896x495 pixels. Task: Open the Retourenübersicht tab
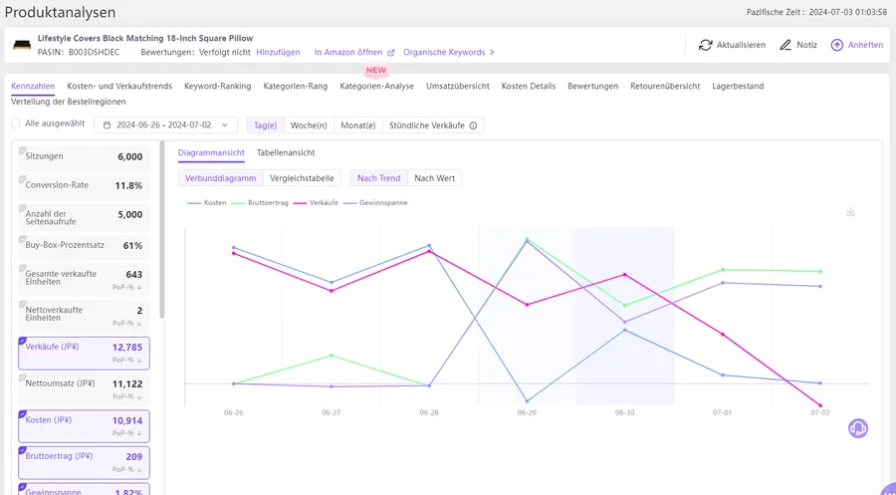coord(665,87)
